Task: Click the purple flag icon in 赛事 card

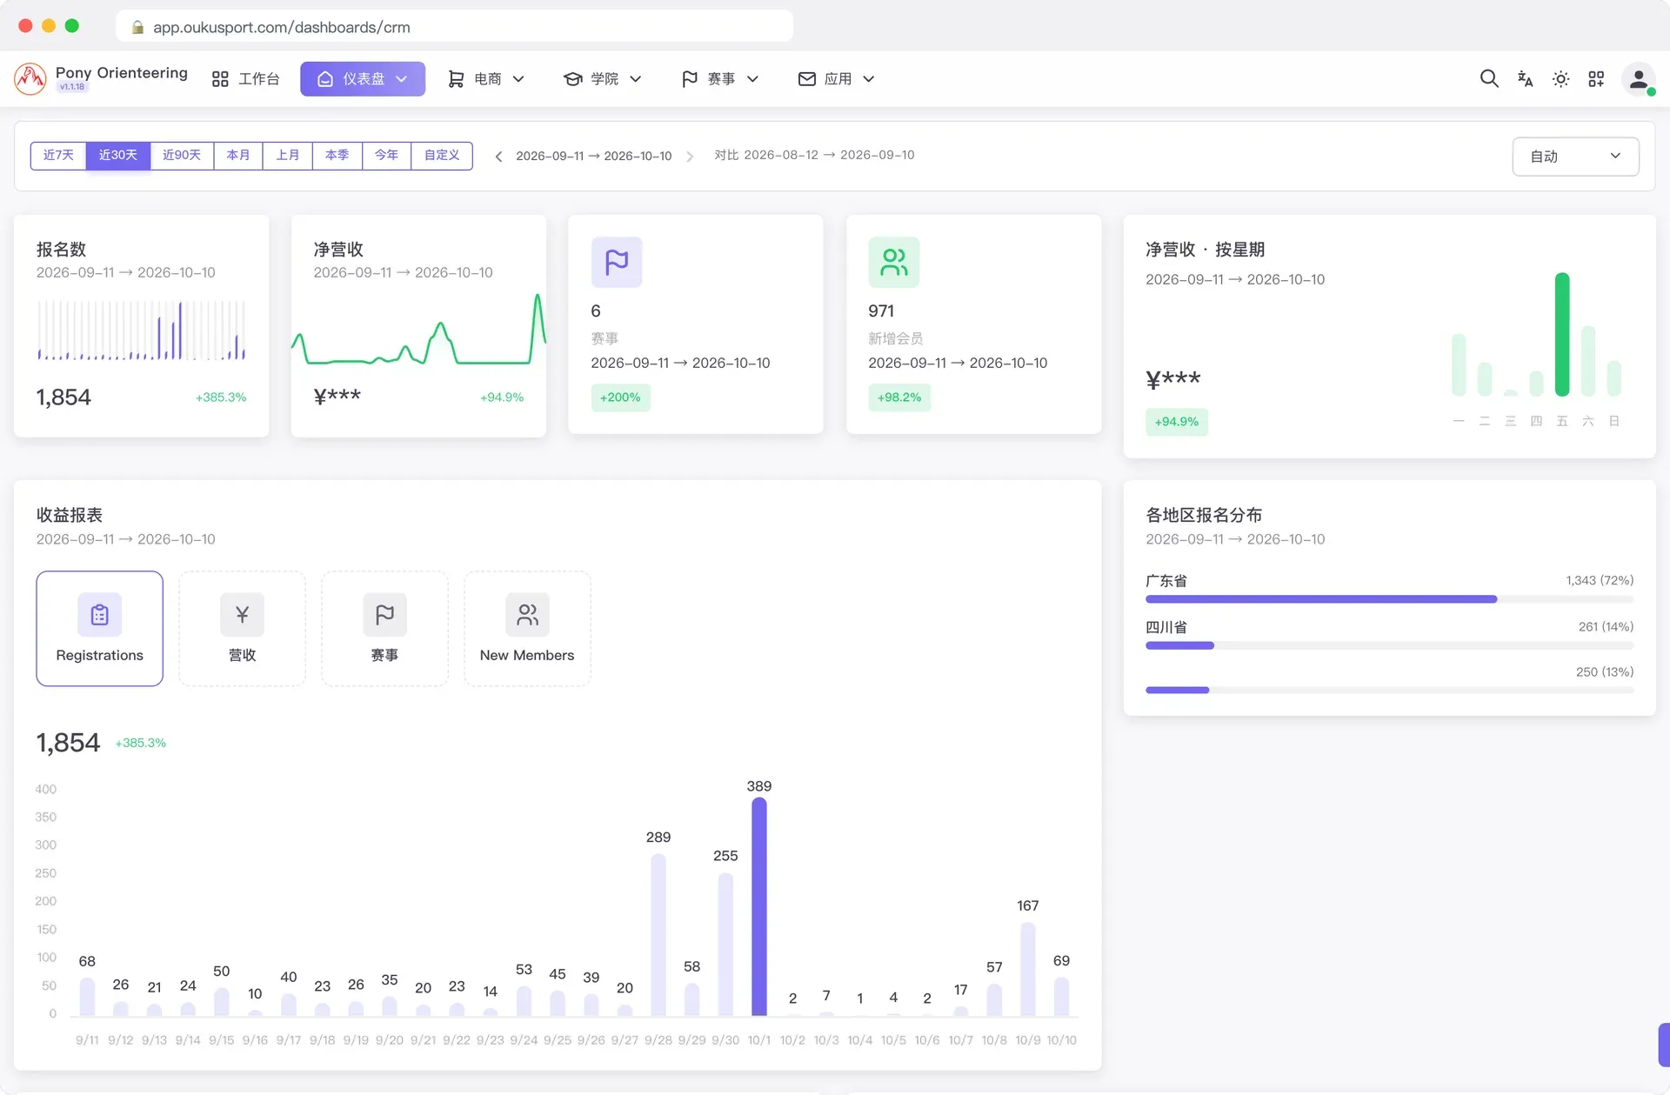Action: (617, 262)
